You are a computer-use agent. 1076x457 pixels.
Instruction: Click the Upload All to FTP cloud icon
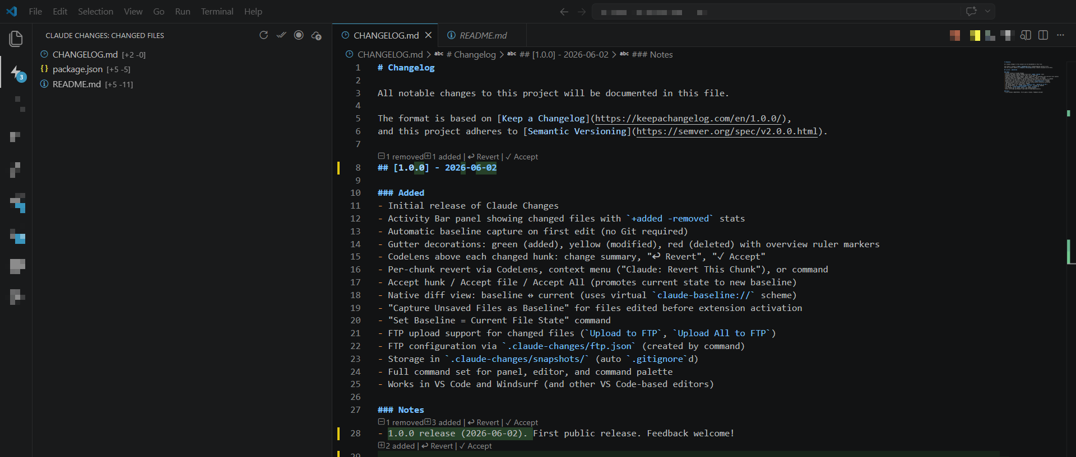click(317, 36)
